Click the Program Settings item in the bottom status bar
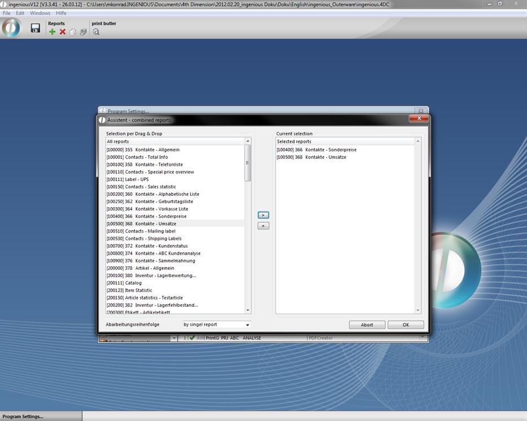 [x=23, y=416]
